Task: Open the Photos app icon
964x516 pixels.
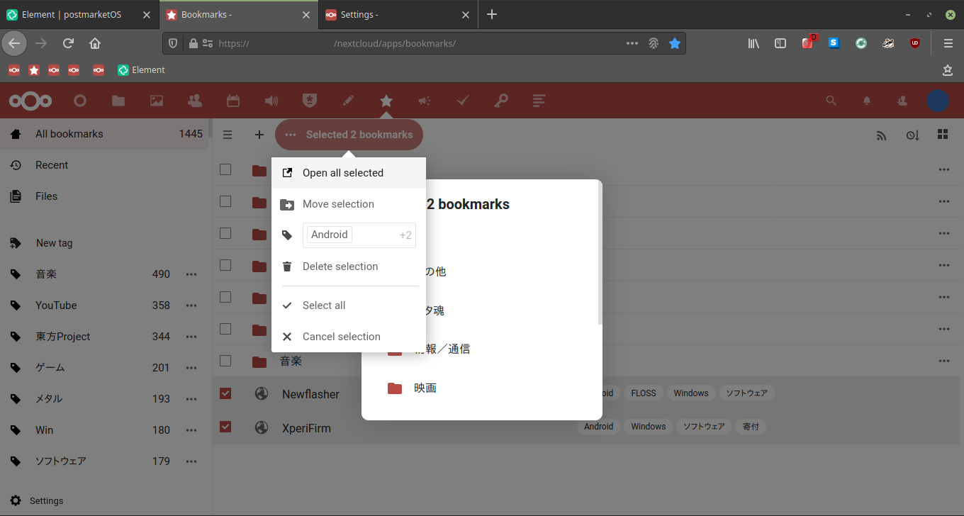Action: pyautogui.click(x=156, y=101)
